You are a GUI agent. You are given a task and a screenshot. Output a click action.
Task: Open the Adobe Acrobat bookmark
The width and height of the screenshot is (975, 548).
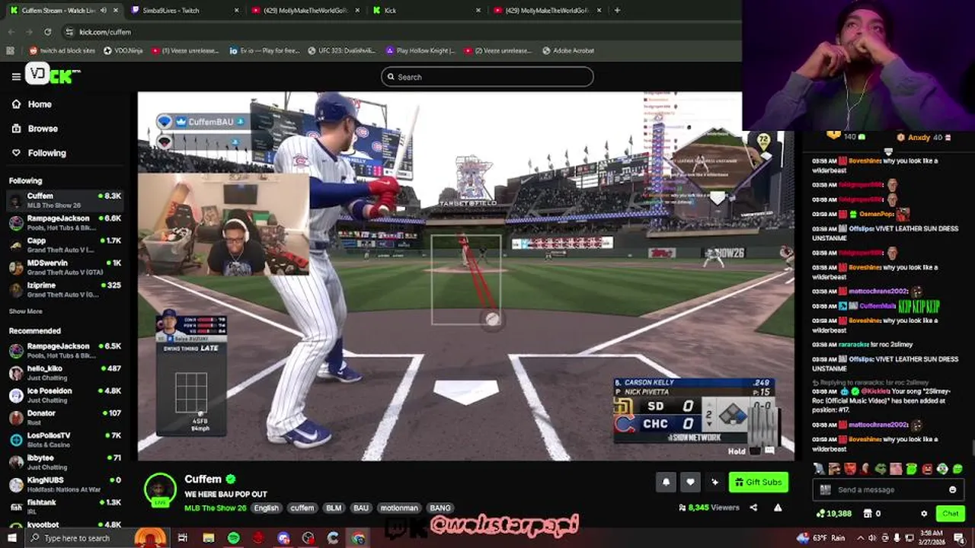pyautogui.click(x=568, y=50)
